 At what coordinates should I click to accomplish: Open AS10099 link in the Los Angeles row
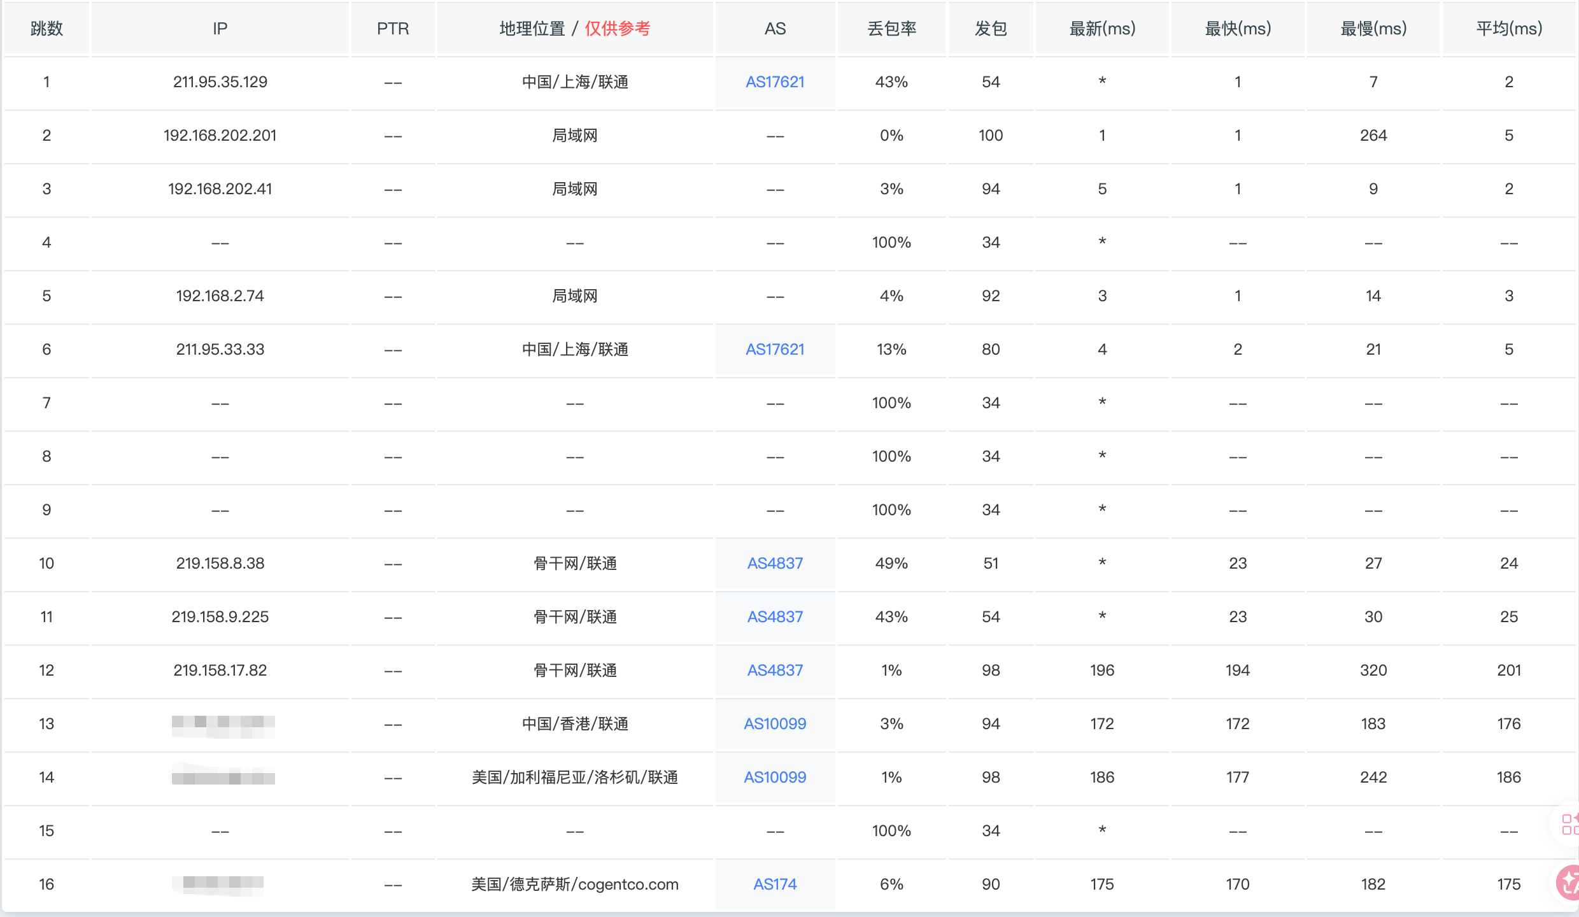775,778
